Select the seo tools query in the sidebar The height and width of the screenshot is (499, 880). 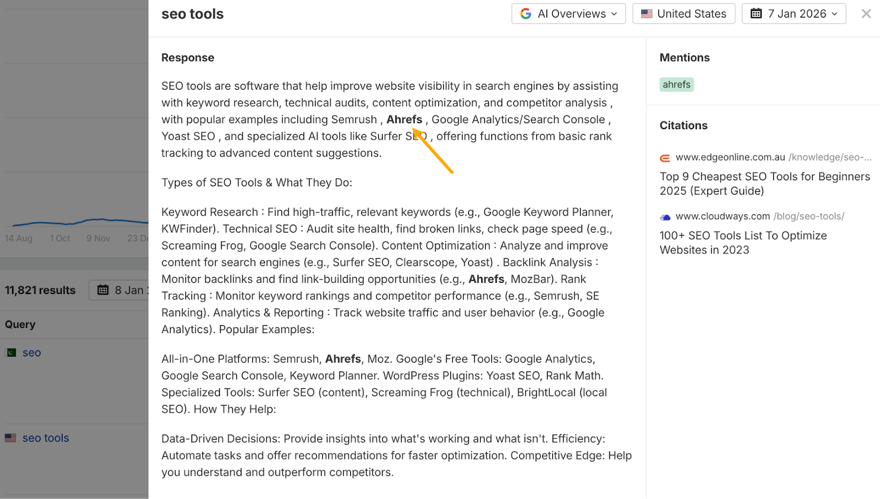45,438
